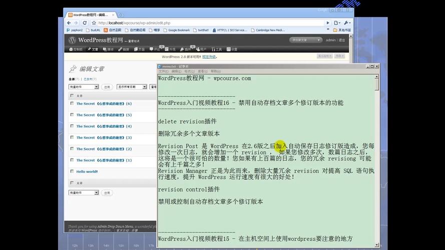The height and width of the screenshot is (250, 445).
Task: Open the 控制板 dashboard menu
Action: coord(76,49)
